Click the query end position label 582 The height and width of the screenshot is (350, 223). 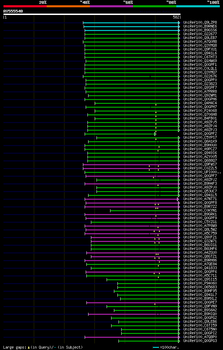tap(176, 17)
